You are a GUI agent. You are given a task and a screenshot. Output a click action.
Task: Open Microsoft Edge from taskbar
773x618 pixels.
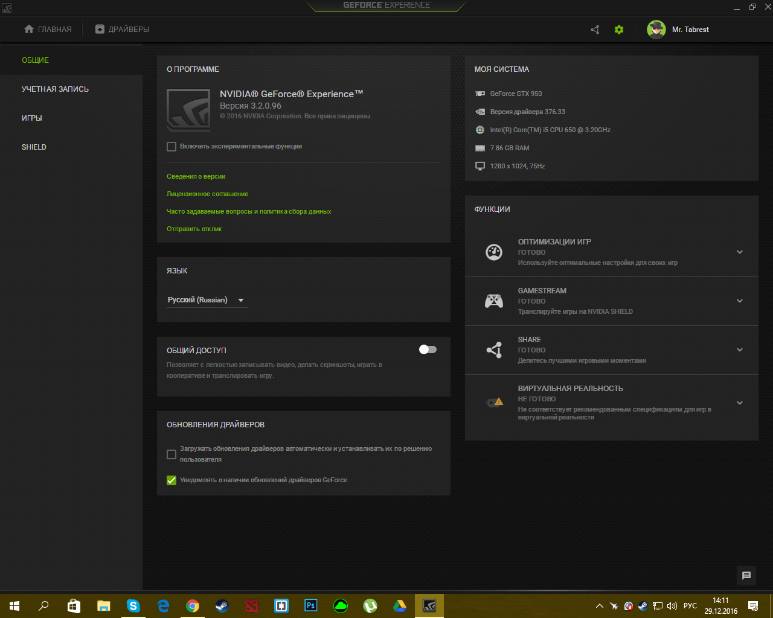click(x=163, y=606)
